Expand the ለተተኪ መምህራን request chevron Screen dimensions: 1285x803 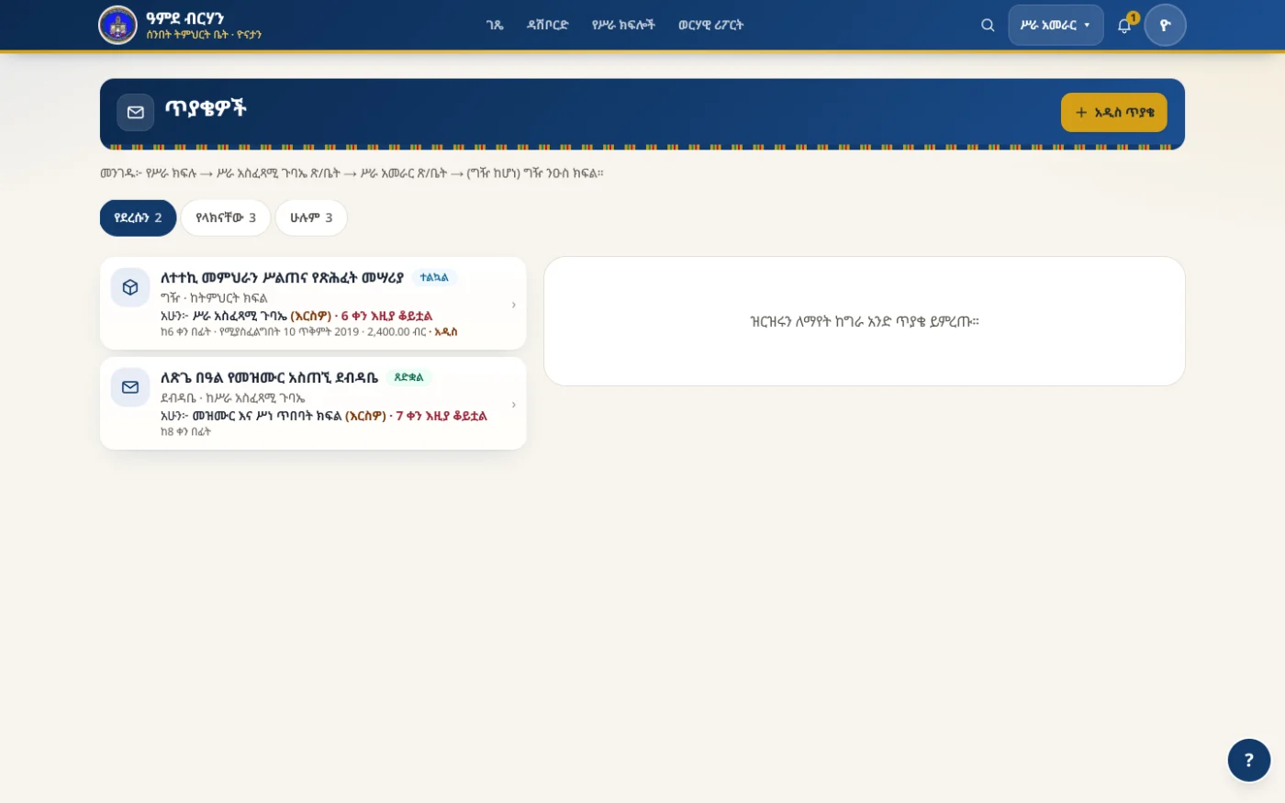pyautogui.click(x=513, y=304)
